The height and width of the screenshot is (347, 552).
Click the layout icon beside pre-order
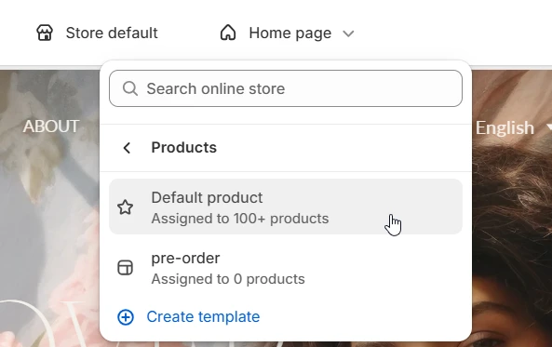point(125,268)
